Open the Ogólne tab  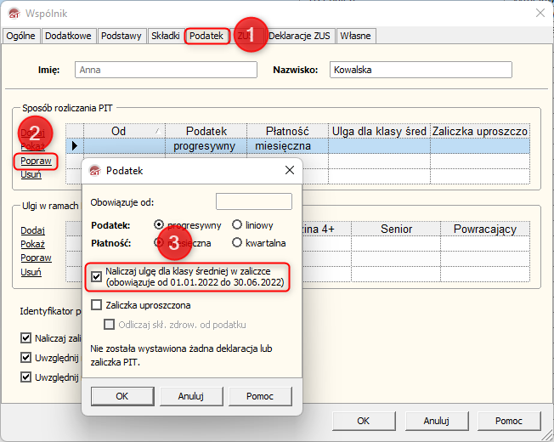click(x=21, y=36)
